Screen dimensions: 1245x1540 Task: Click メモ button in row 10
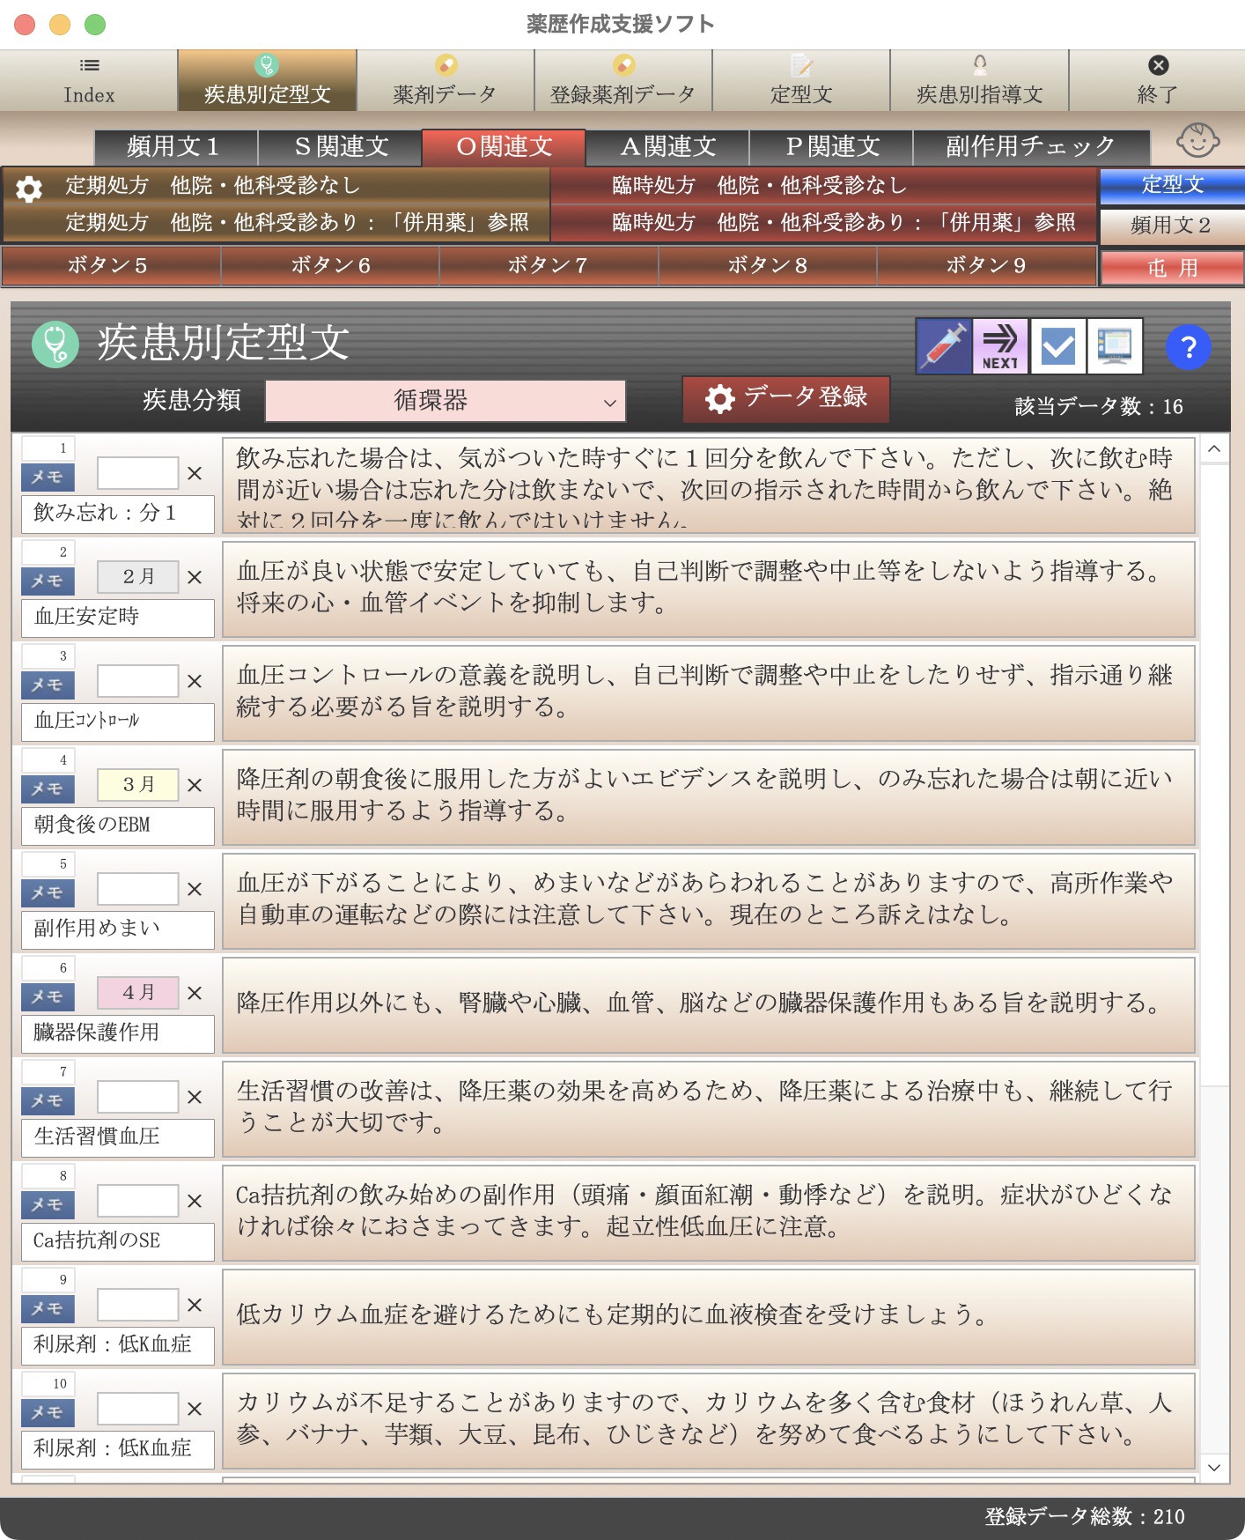click(x=48, y=1412)
